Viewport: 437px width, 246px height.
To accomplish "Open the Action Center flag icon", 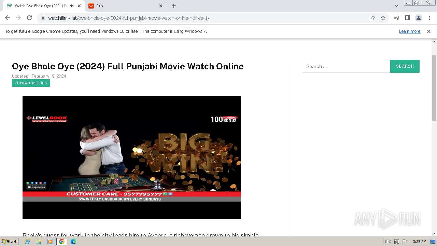I will click(405, 242).
